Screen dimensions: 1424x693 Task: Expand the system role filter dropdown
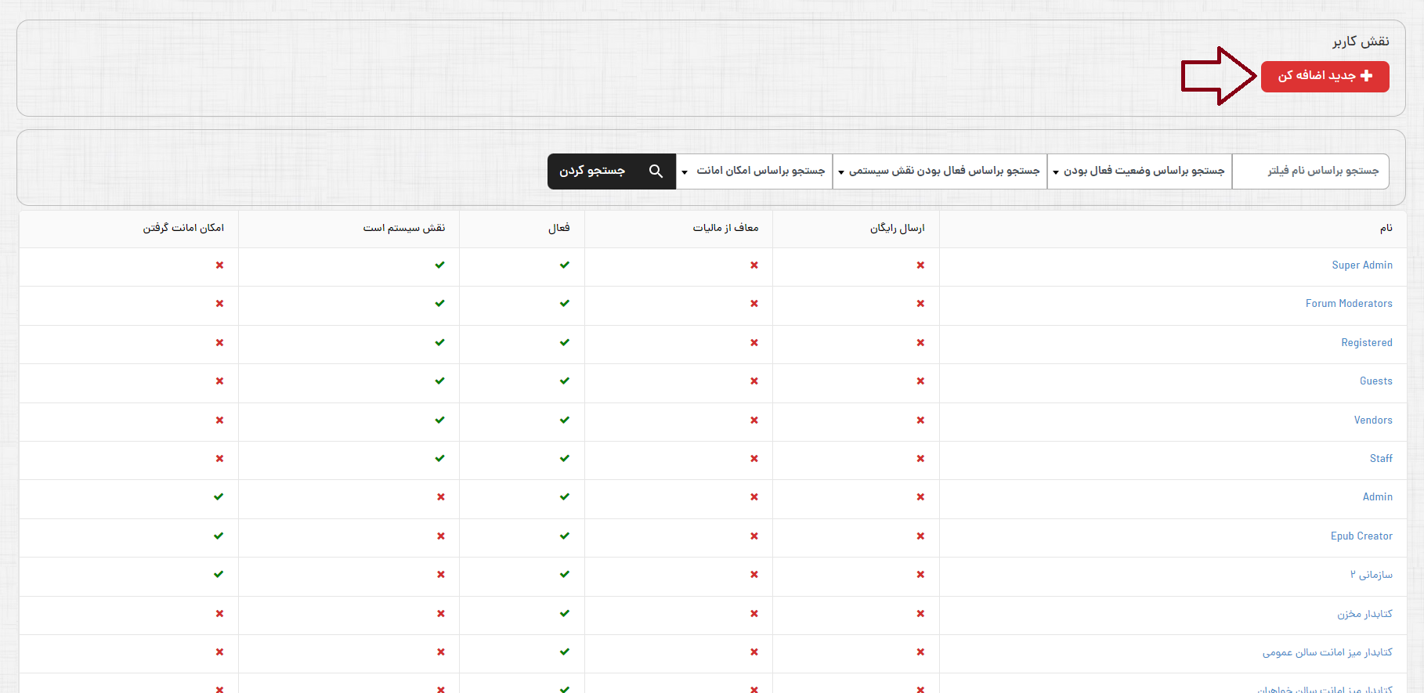coord(940,171)
